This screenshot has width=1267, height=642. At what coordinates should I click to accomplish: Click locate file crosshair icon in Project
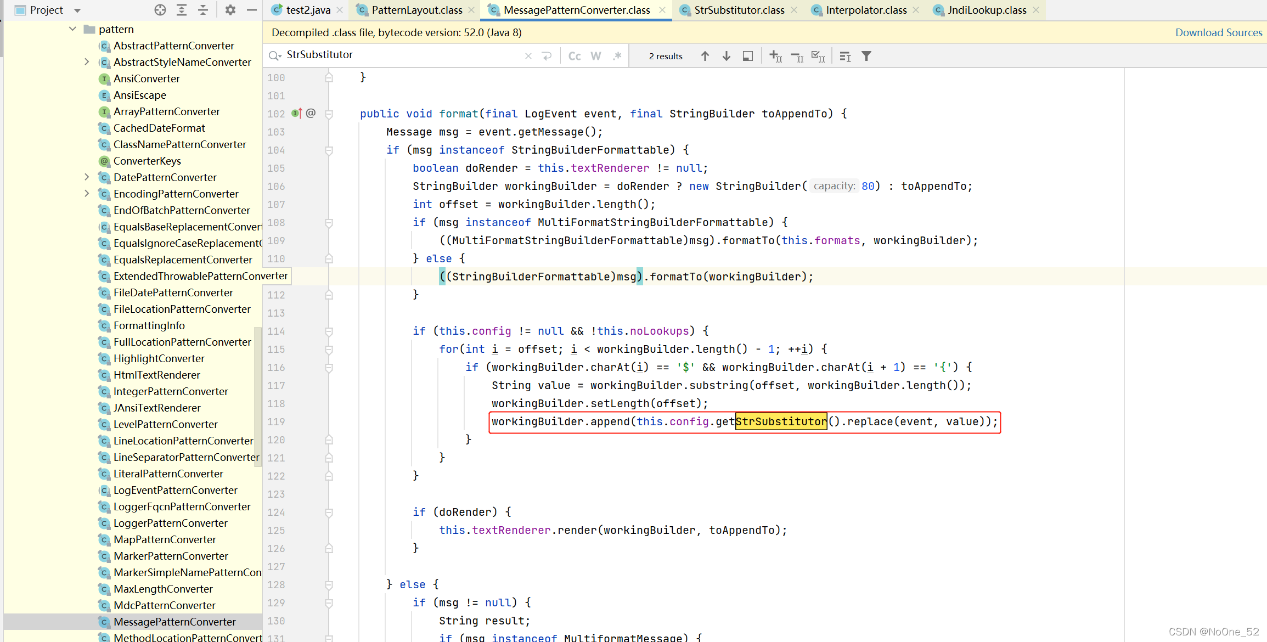coord(160,10)
